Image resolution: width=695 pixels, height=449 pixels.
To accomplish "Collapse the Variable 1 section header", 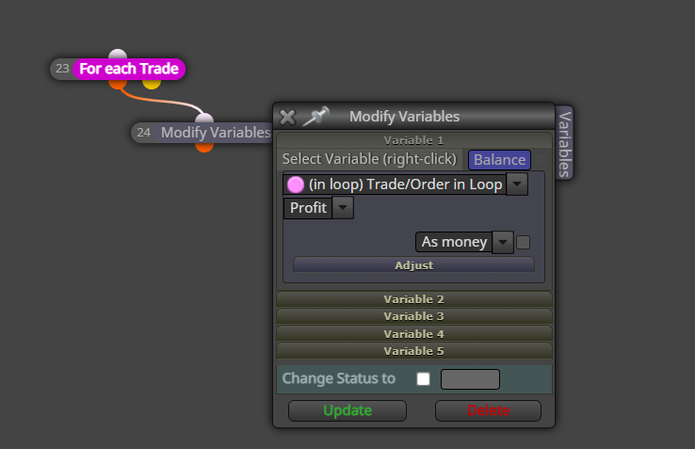I will pos(414,140).
